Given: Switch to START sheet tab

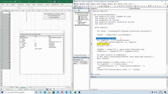Looking at the screenshot, I should coord(12,87).
